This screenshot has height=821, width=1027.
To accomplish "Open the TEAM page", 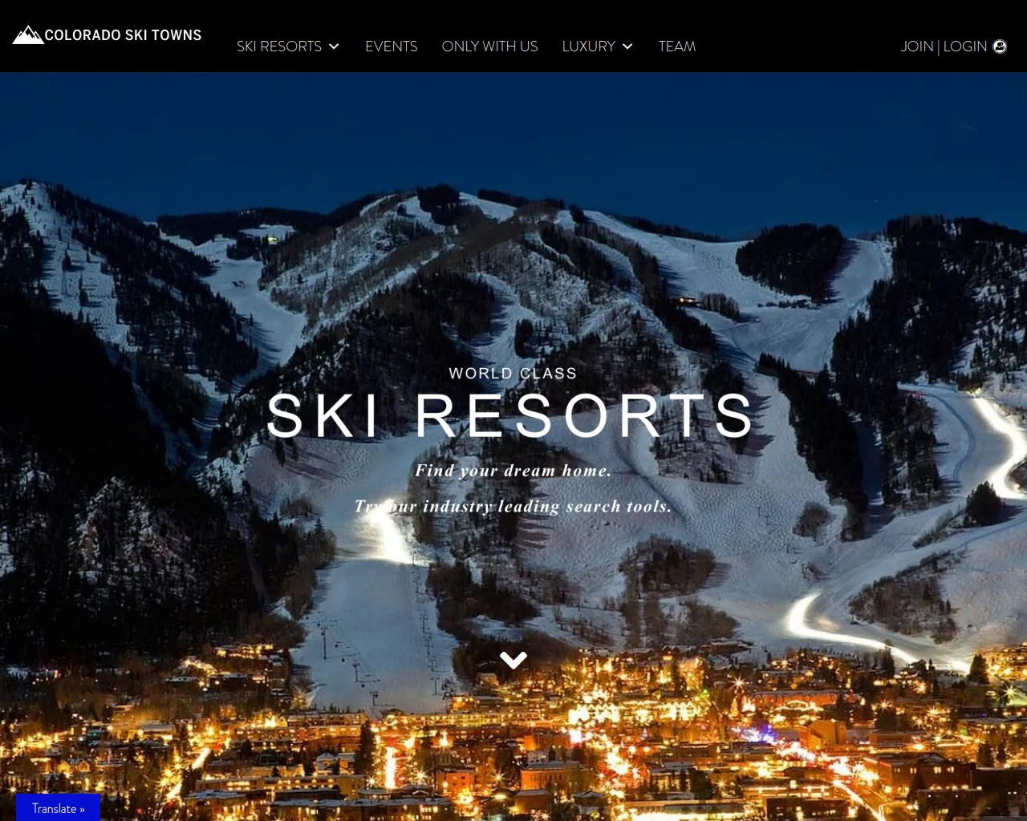I will (677, 47).
